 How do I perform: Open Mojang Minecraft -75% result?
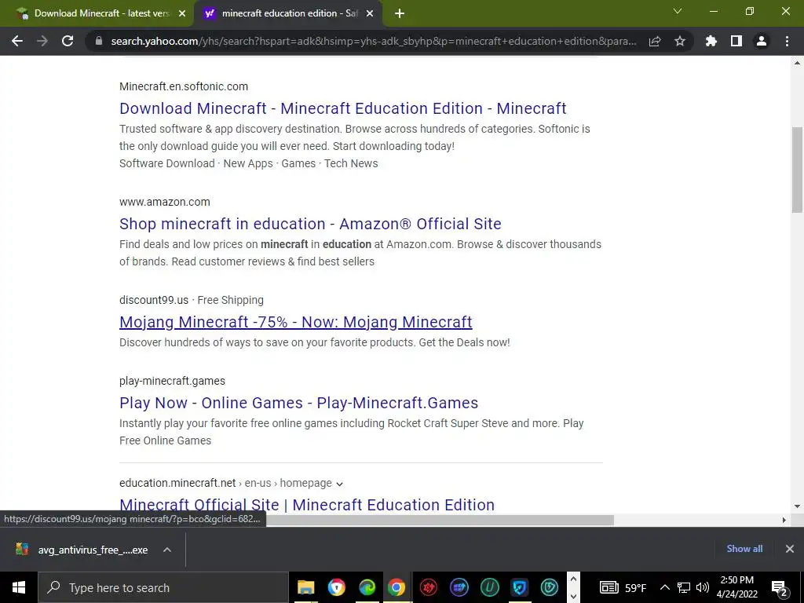[296, 321]
